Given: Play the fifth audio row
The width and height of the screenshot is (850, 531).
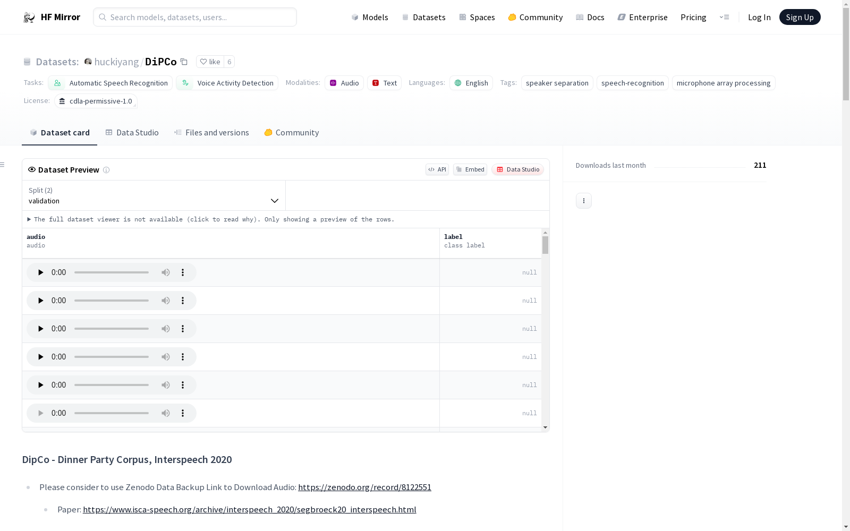Looking at the screenshot, I should tap(40, 385).
